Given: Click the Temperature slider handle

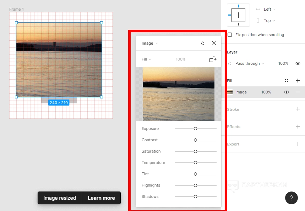Looking at the screenshot, I should pos(196,163).
